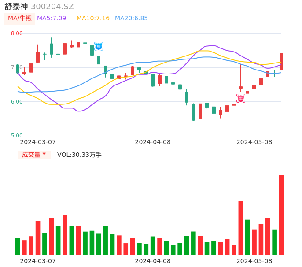The height and width of the screenshot is (267, 302).
Task: Click the VOL:30.33万手 volume readout
Action: (79, 155)
